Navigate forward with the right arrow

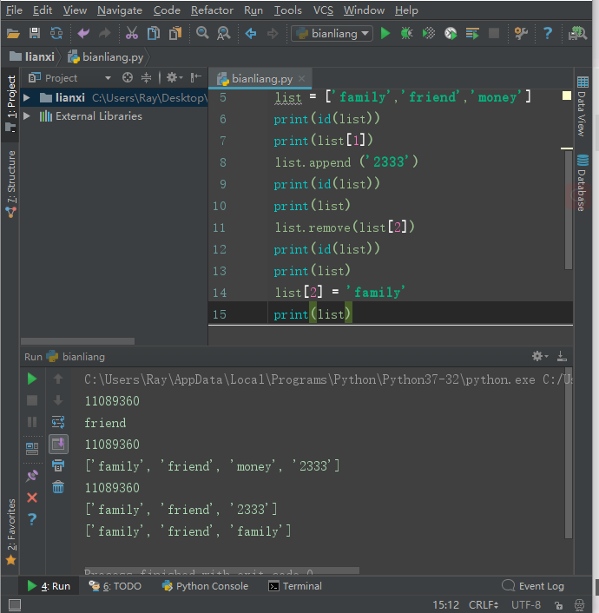tap(273, 34)
